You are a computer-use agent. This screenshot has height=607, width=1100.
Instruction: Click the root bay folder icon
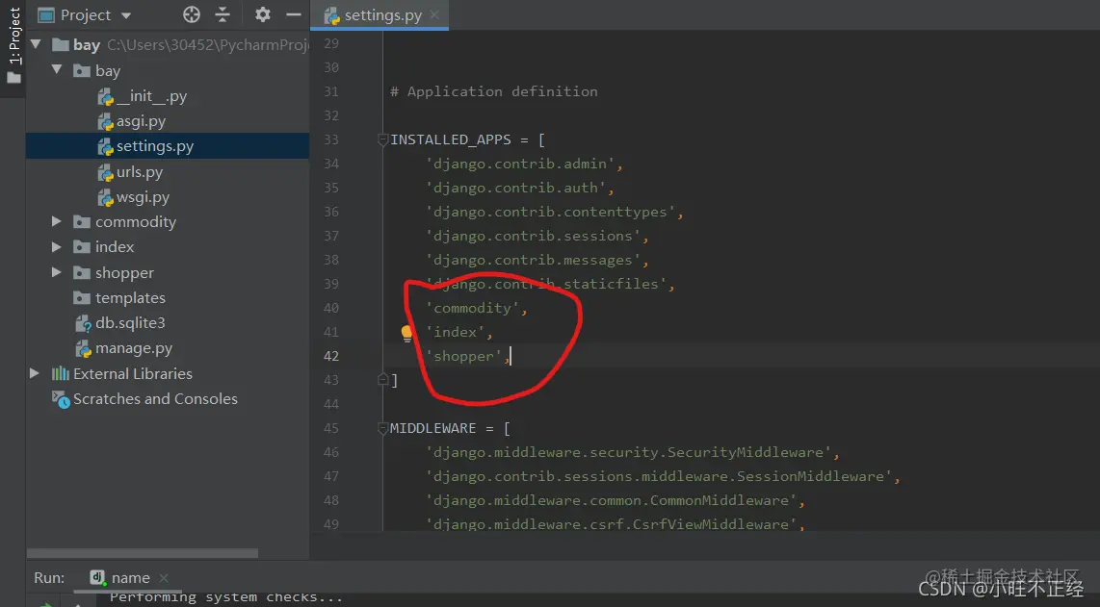(61, 45)
